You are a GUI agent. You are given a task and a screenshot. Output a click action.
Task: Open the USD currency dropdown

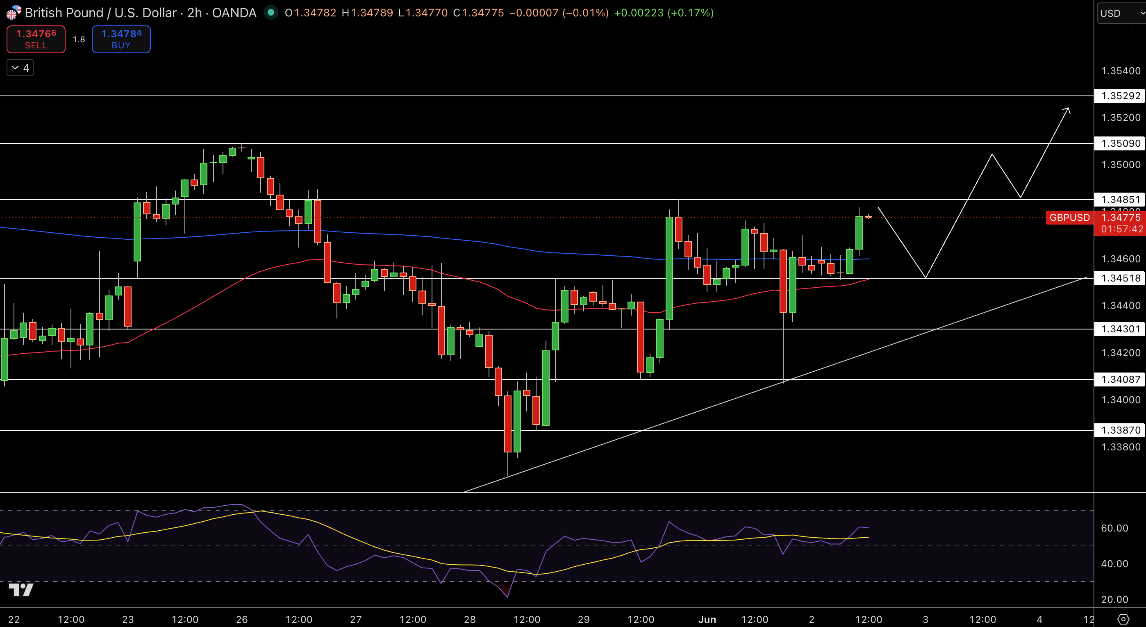point(1121,14)
